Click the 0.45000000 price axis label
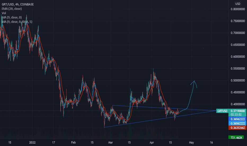This screenshot has height=146, width=247. coord(238,92)
